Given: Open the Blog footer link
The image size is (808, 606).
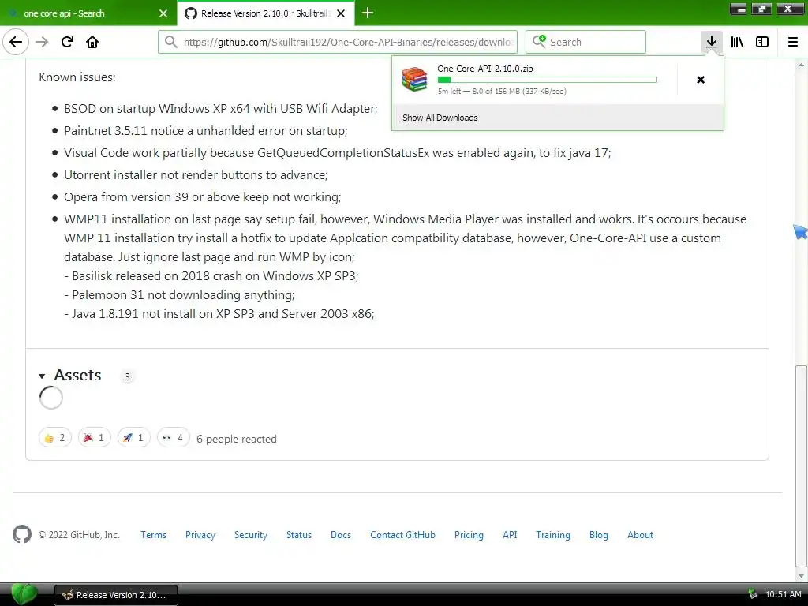Looking at the screenshot, I should click(x=599, y=535).
